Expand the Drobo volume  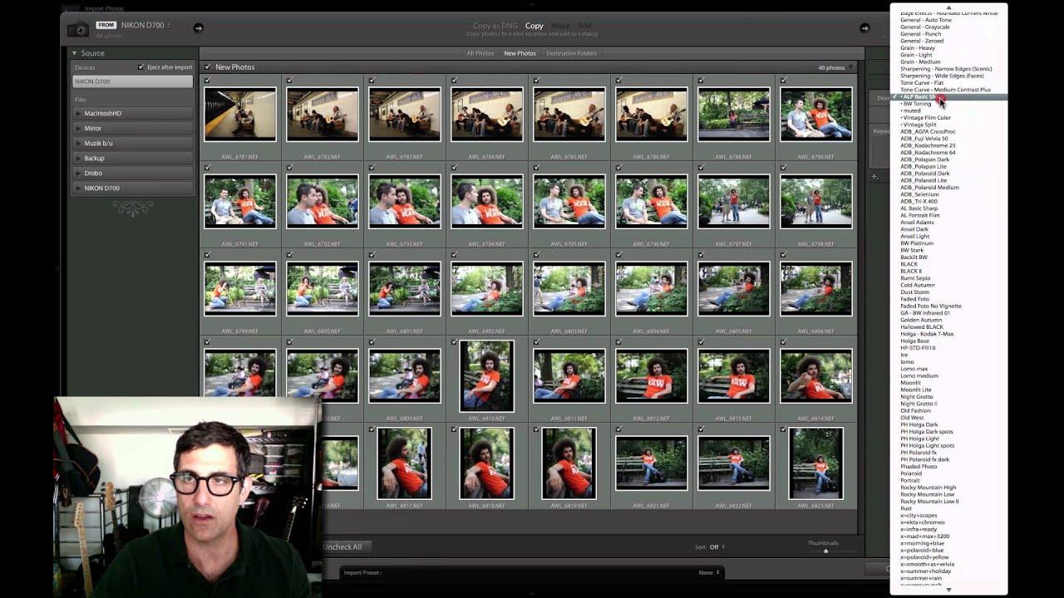[79, 173]
